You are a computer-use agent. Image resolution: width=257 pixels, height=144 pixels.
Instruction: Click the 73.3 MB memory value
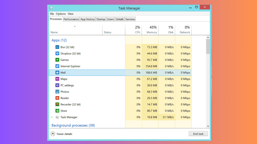point(152,47)
